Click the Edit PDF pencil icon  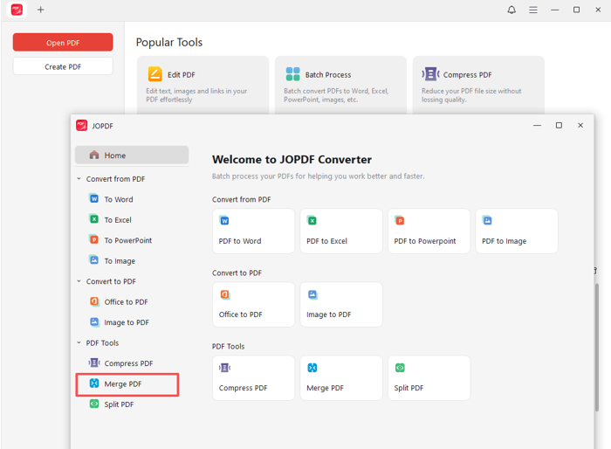[x=154, y=74]
